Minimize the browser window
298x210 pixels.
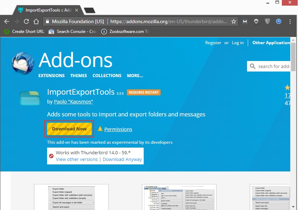(268, 3)
